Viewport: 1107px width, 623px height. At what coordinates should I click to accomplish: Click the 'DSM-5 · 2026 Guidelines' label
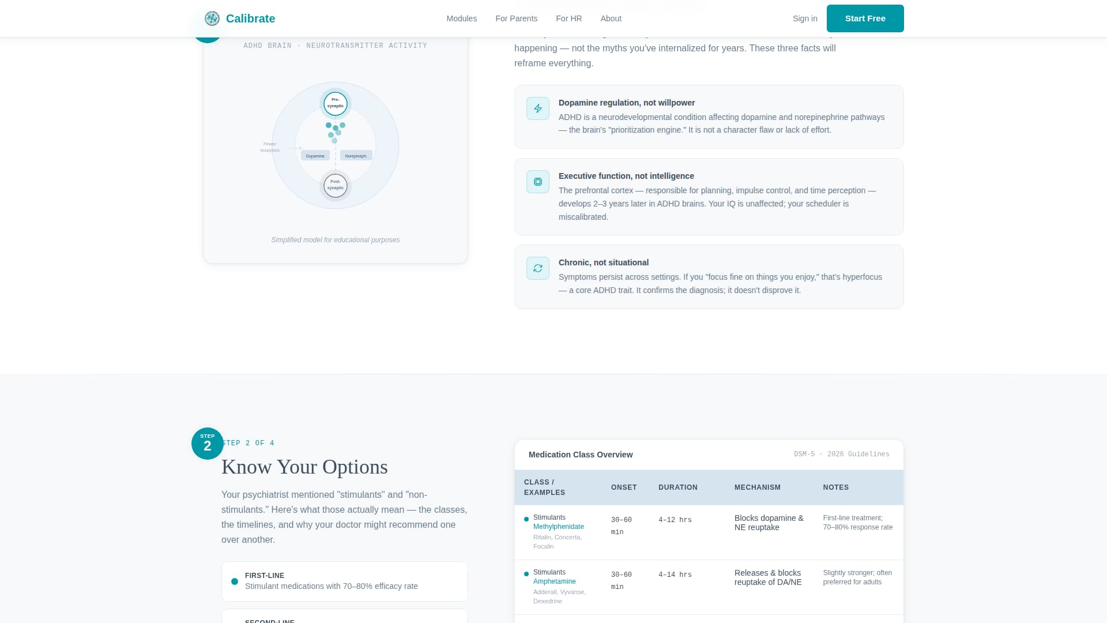click(842, 454)
